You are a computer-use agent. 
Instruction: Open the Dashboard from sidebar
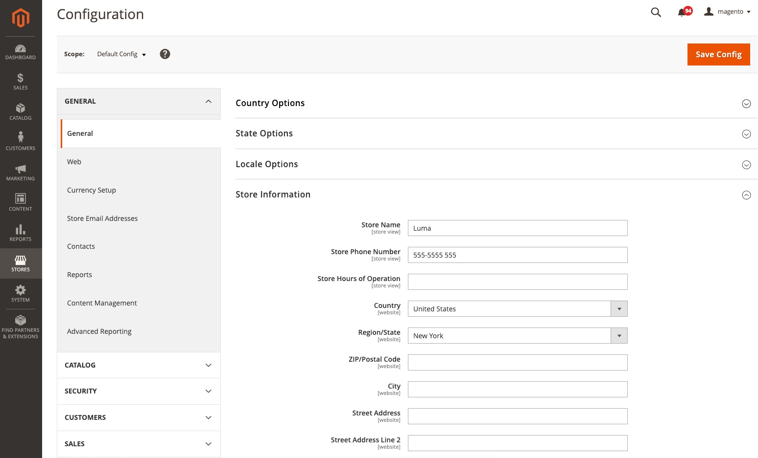21,52
